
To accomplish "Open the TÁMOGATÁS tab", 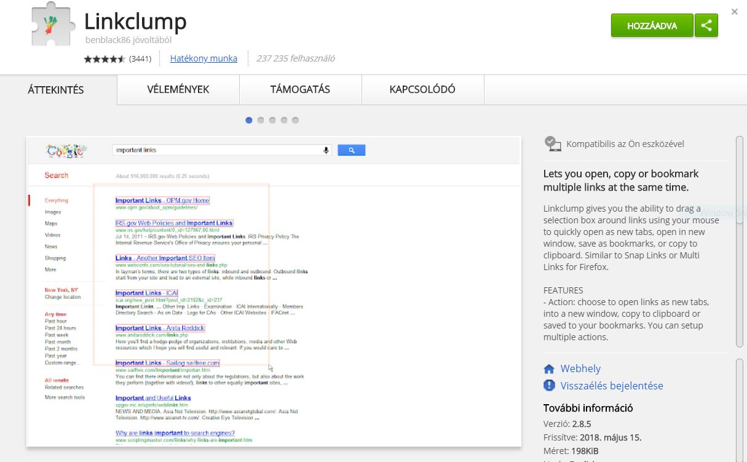I will (x=300, y=90).
